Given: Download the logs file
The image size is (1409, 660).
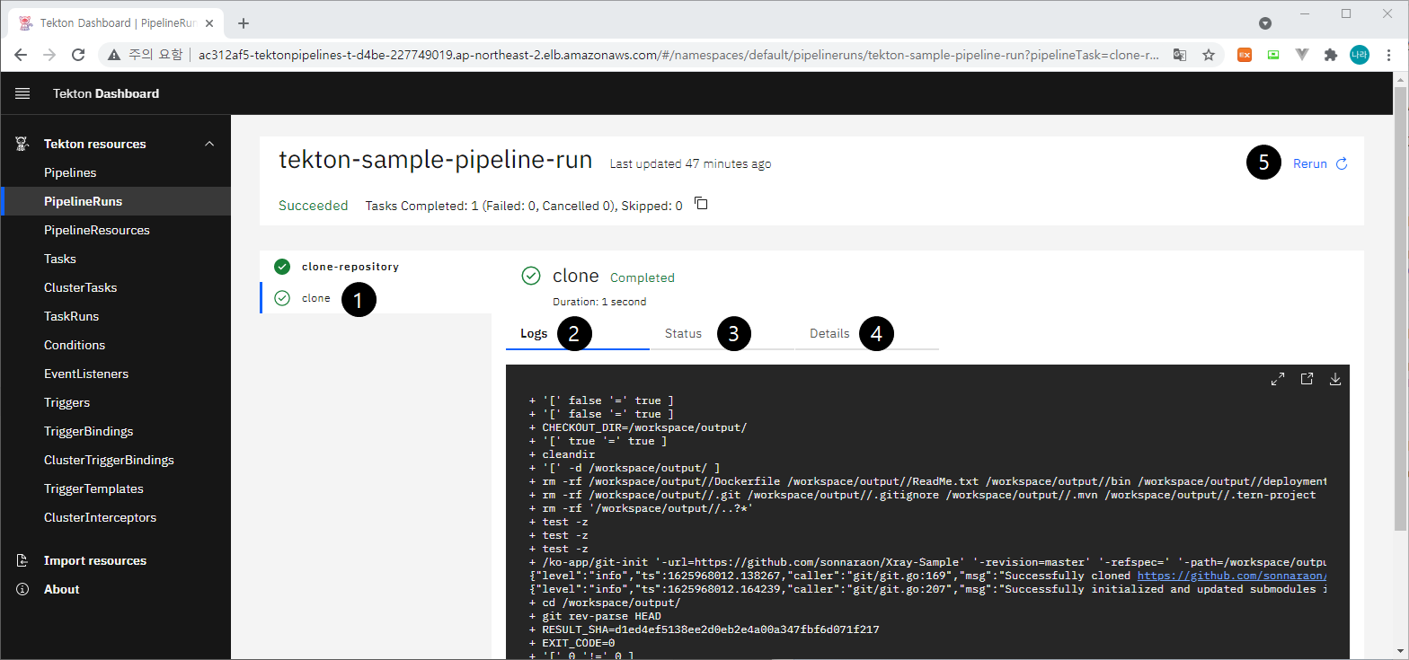Looking at the screenshot, I should click(x=1335, y=379).
